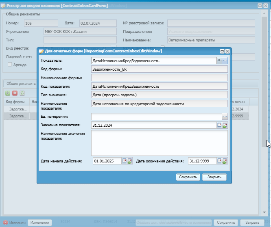
Task: Maximize the Для отчетных форм dialog
Action: click(x=222, y=51)
